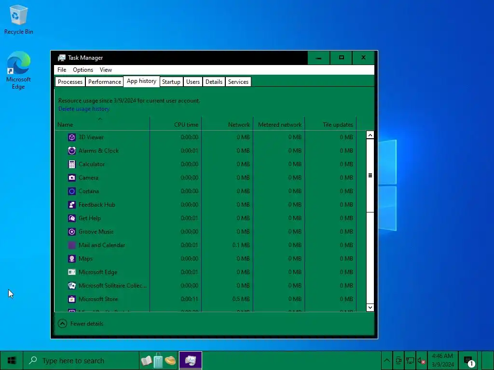This screenshot has height=370, width=494.
Task: Click the '0:00:11' CPU time cell
Action: (x=189, y=299)
